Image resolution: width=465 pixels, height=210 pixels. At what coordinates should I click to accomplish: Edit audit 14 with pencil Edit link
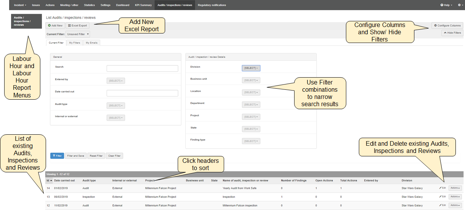pos(442,188)
